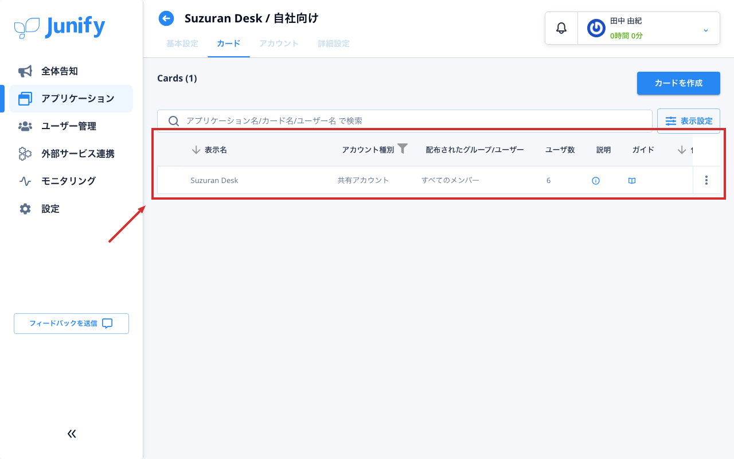Click the Cards (1) heading
This screenshot has height=459, width=734.
177,78
